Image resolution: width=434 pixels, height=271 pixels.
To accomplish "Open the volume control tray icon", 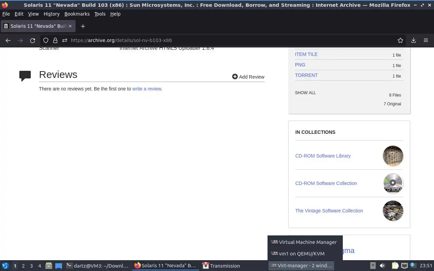I will pos(382,266).
